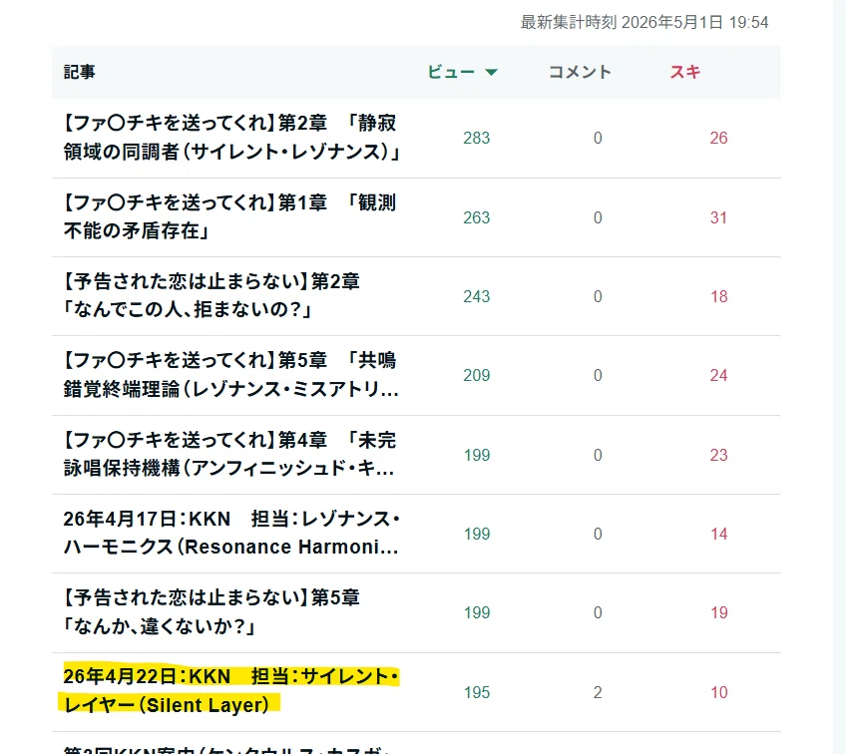Open article 26年4月17日:KKN レゾナンス・ハーモニクス

pyautogui.click(x=231, y=533)
